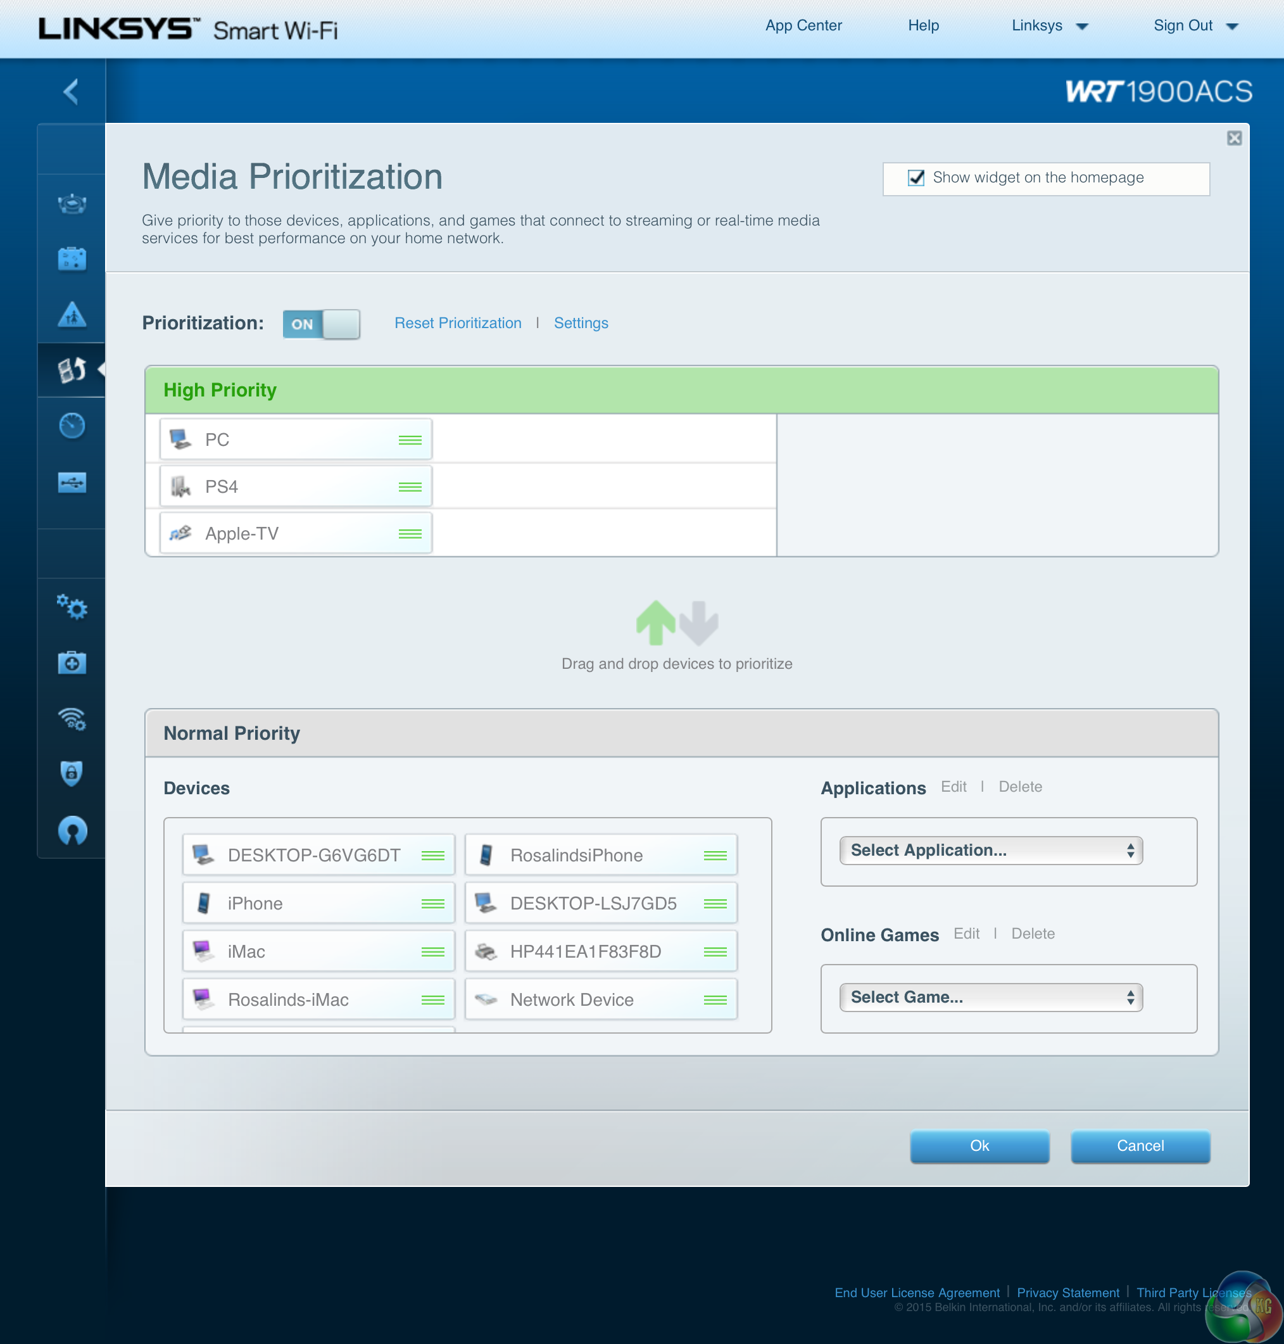
Task: Click Reset Prioritization link
Action: click(457, 323)
